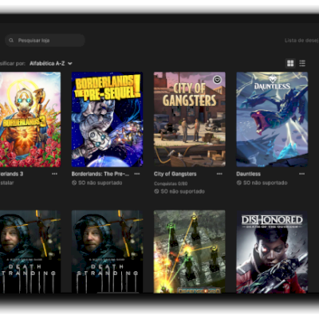Switch to list view
Image resolution: width=319 pixels, height=319 pixels.
coord(302,63)
